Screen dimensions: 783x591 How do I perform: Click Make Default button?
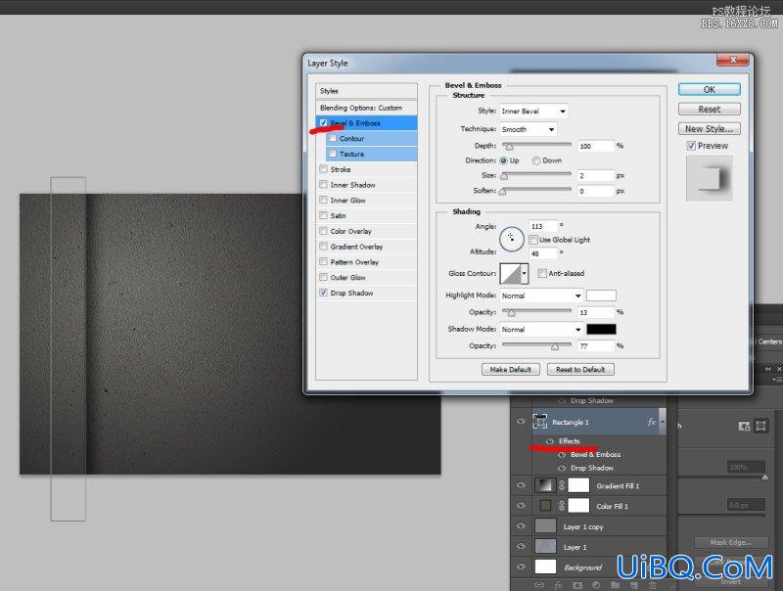[x=510, y=370]
